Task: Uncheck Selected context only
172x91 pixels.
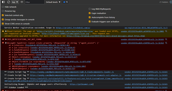Action: 3,15
